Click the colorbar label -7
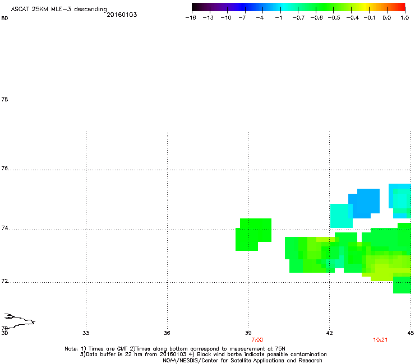 242,18
